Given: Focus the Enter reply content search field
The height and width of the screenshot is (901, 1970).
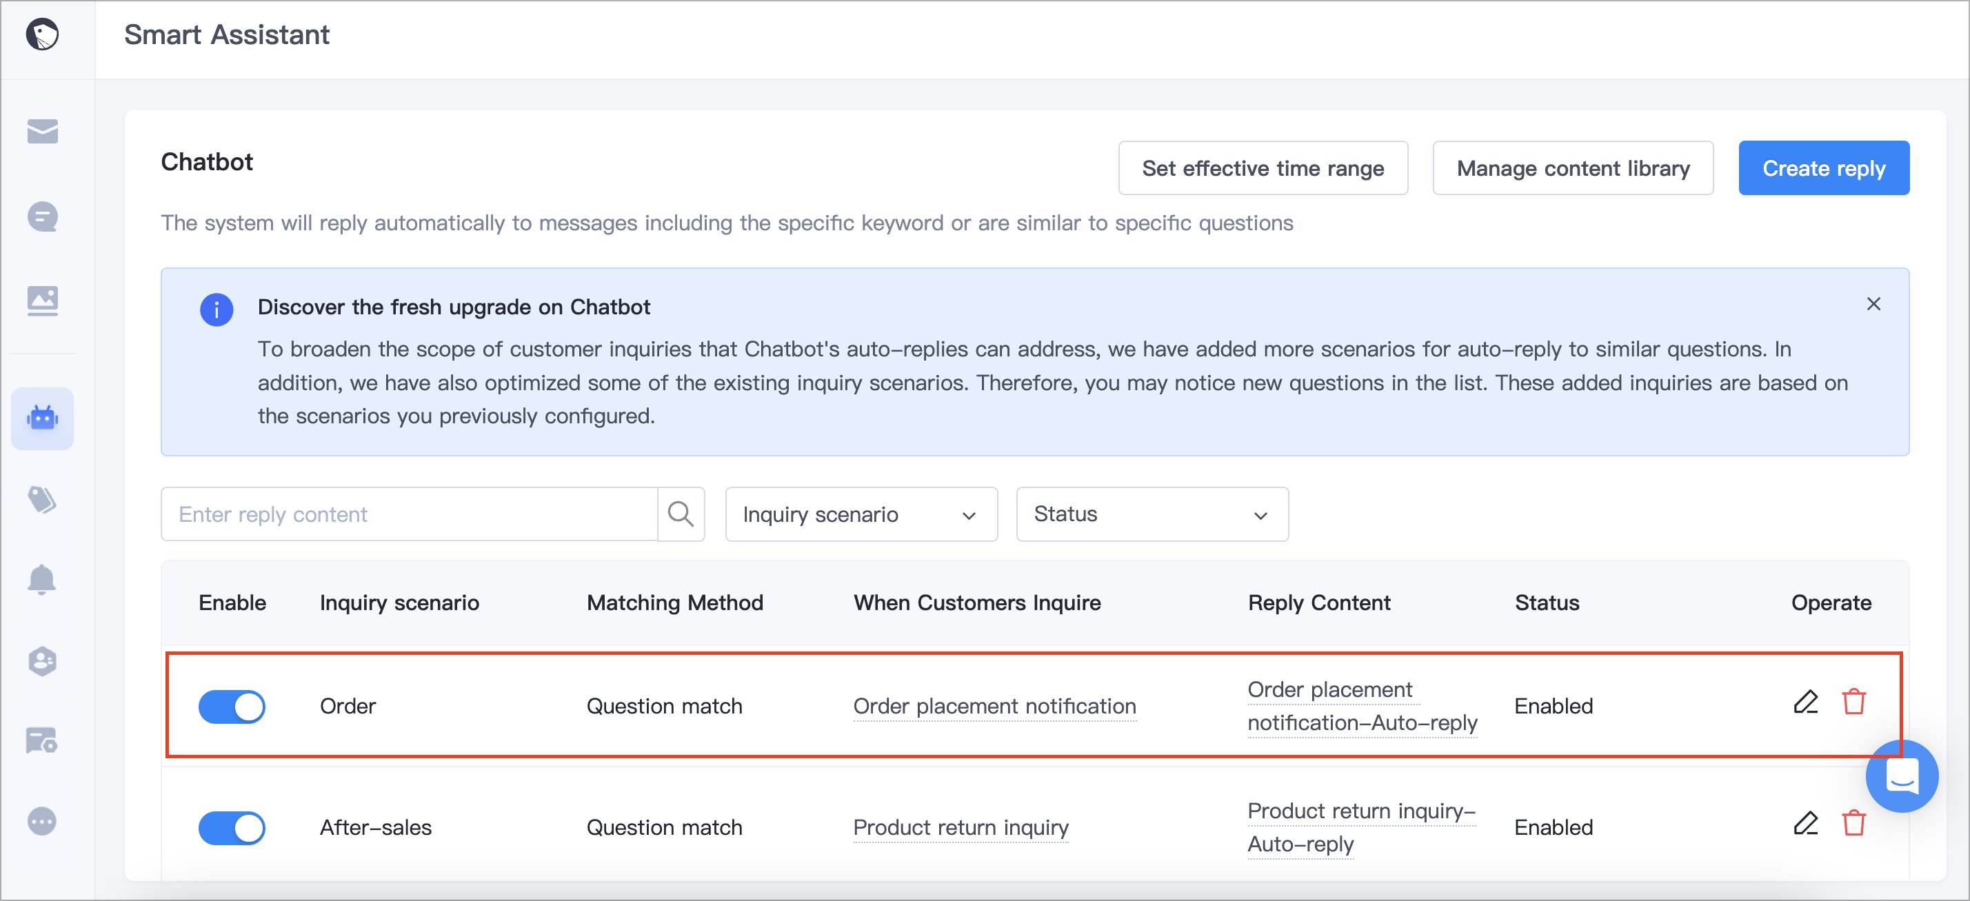Looking at the screenshot, I should pos(409,514).
